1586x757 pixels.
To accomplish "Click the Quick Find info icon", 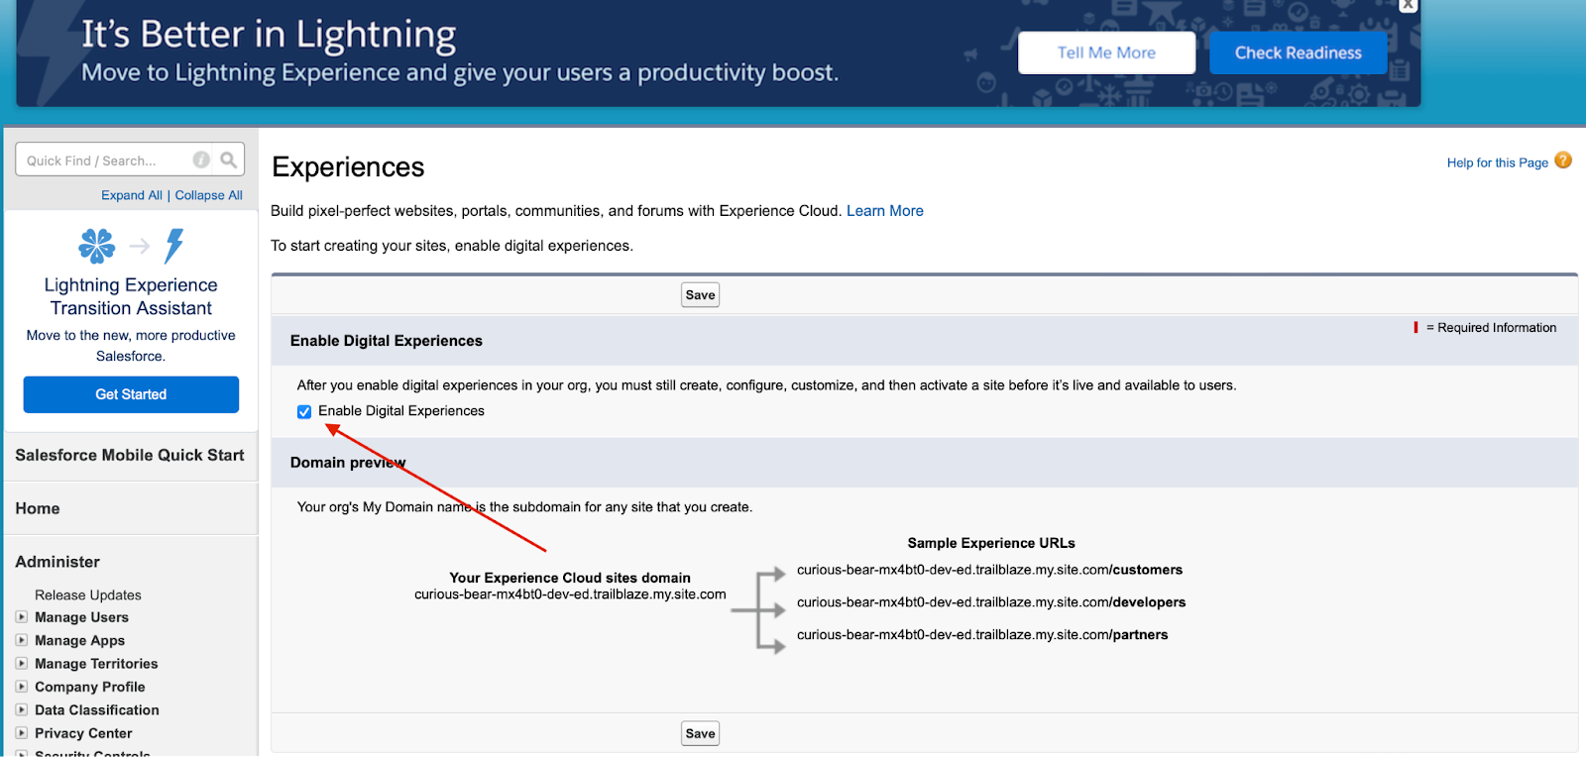I will point(201,160).
